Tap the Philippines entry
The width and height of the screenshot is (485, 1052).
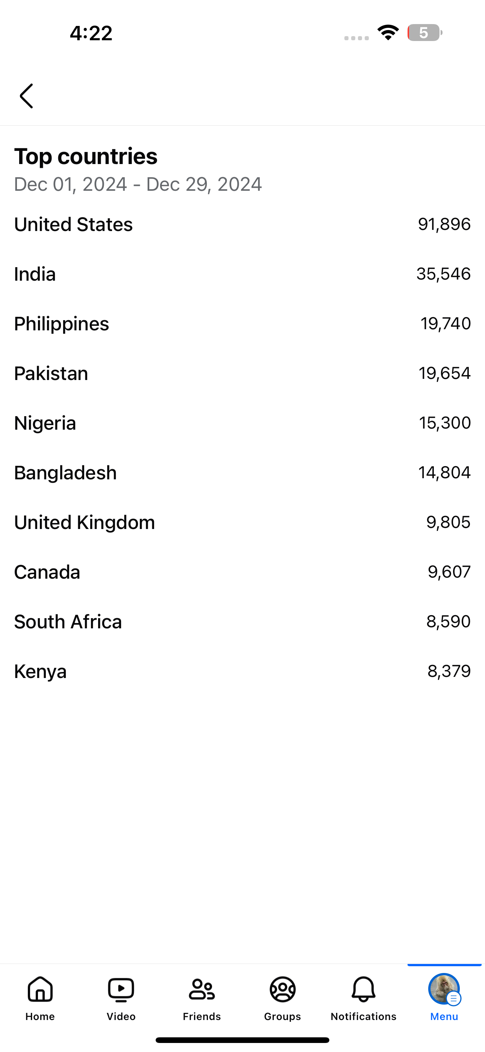click(x=242, y=324)
